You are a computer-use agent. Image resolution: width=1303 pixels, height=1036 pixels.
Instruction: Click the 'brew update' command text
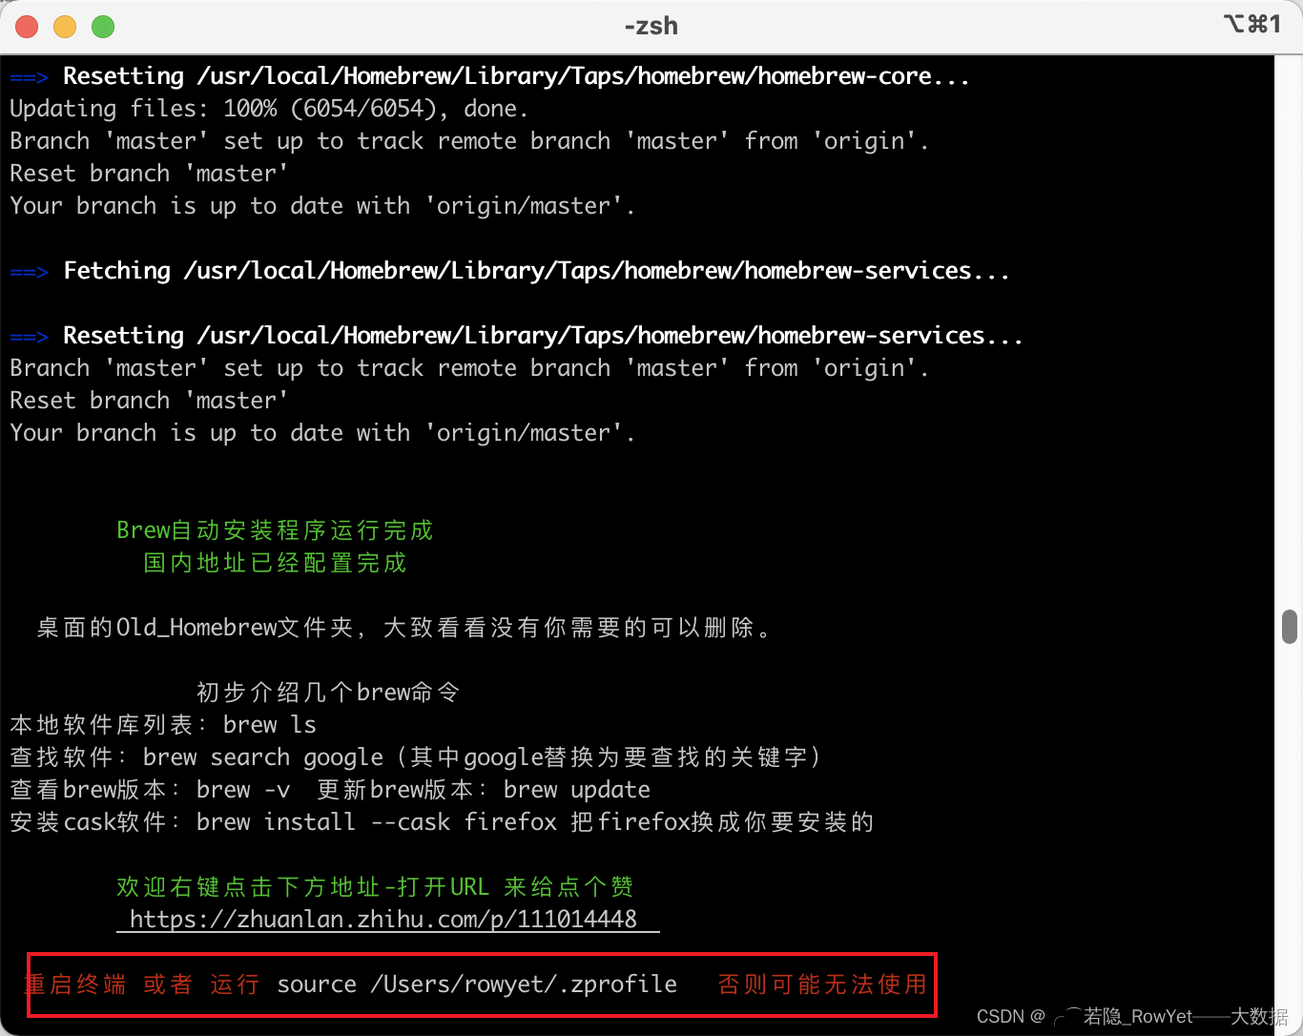click(577, 790)
